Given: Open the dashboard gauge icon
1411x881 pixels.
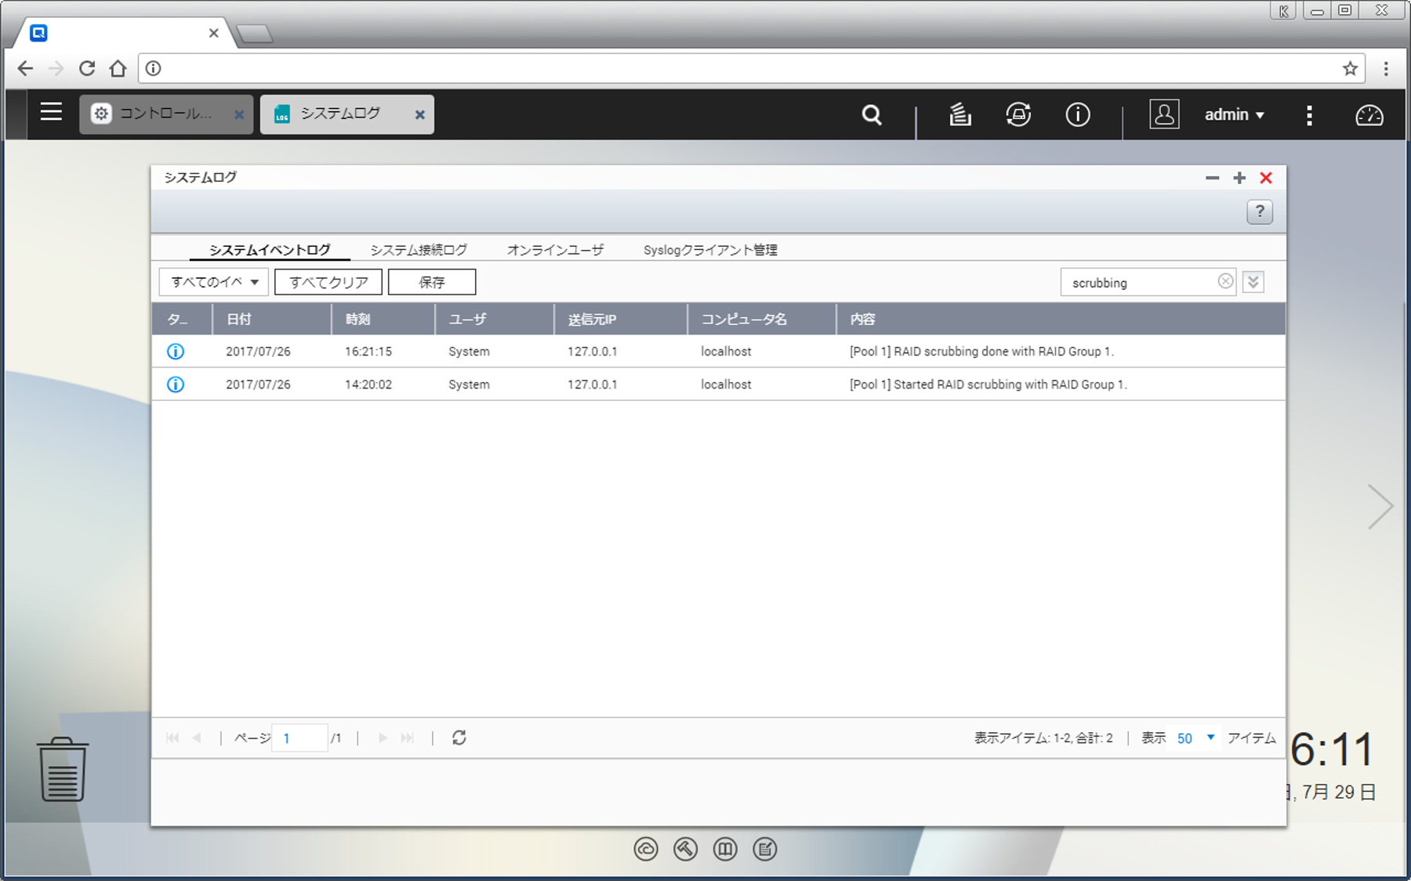Looking at the screenshot, I should (1369, 115).
